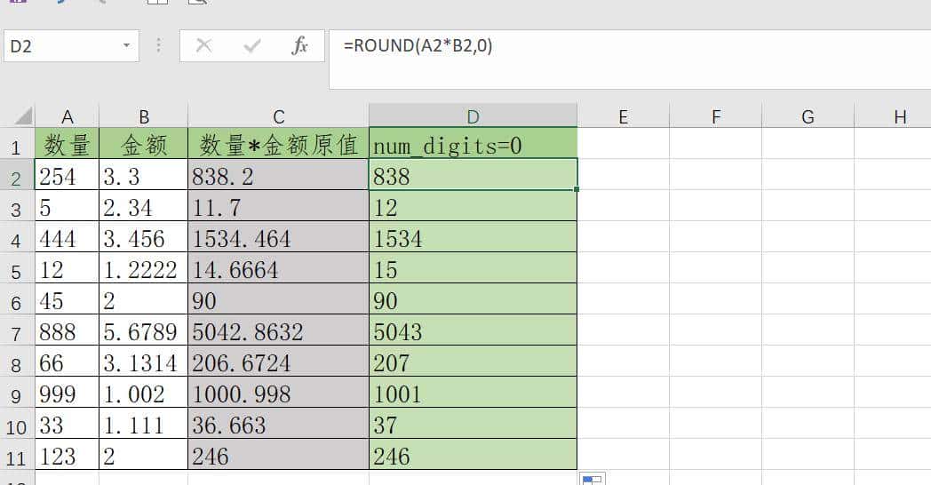Select cell containing 3.1314
Screen dimensions: 931x485
[x=144, y=361]
